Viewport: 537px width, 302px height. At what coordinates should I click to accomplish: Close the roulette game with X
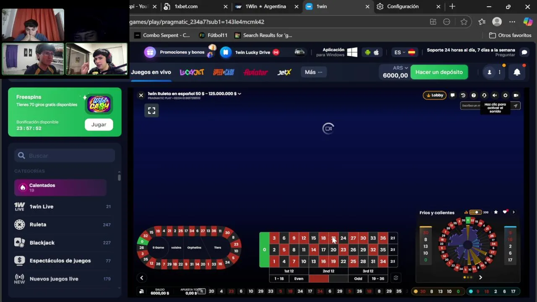[x=141, y=95]
